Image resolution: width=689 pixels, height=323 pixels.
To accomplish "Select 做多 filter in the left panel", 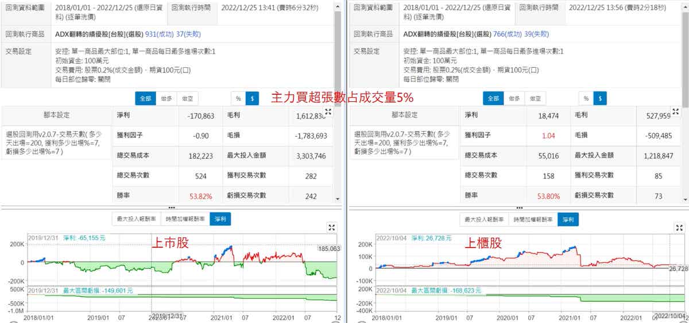I will 167,98.
